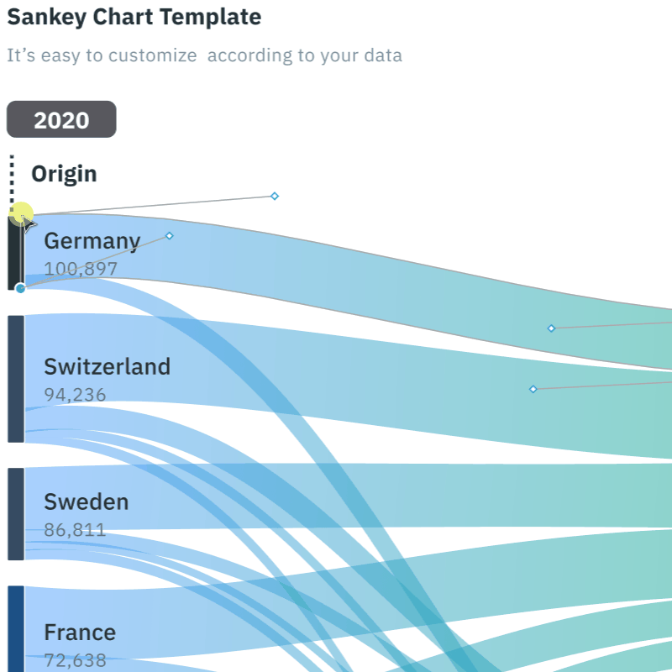Click the topmost diamond curve handle right of Origin

[x=275, y=196]
